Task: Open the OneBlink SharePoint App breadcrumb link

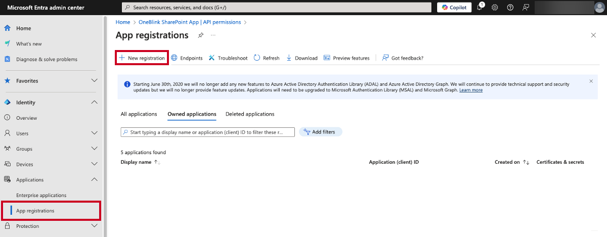Action: click(x=190, y=22)
